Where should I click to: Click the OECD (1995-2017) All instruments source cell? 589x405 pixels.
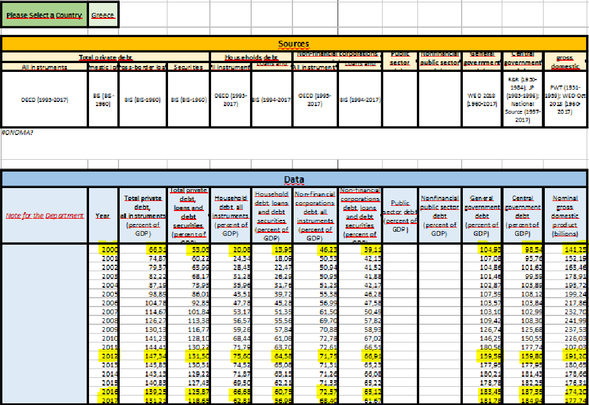coord(45,100)
